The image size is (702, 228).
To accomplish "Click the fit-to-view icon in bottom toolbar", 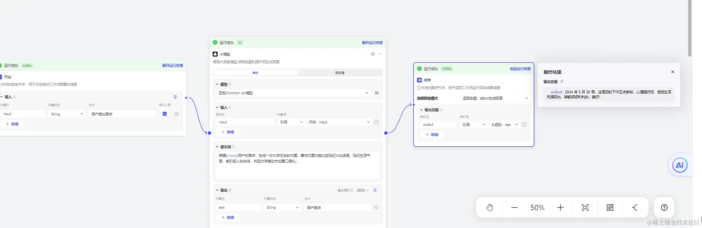I will point(585,207).
